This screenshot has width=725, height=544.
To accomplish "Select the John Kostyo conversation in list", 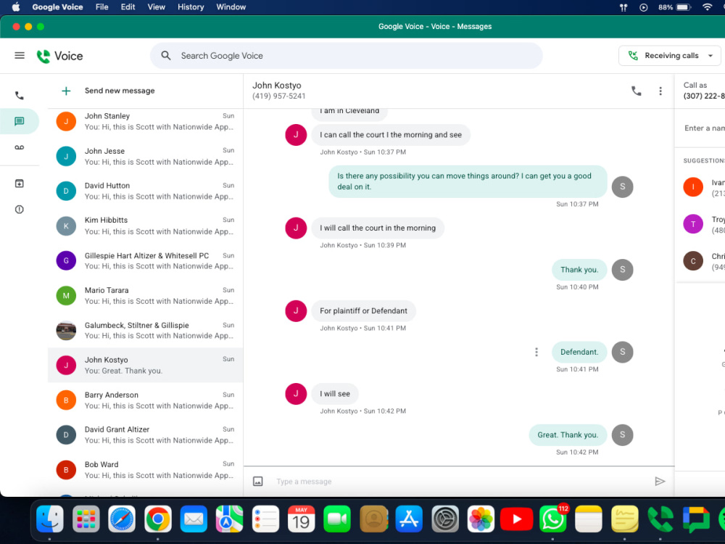I will [145, 366].
